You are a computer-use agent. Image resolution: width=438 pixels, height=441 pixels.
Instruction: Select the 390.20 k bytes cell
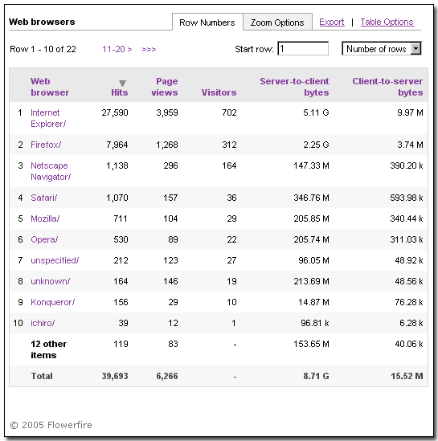407,165
